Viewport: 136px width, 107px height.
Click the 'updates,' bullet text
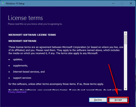click(x=18, y=59)
